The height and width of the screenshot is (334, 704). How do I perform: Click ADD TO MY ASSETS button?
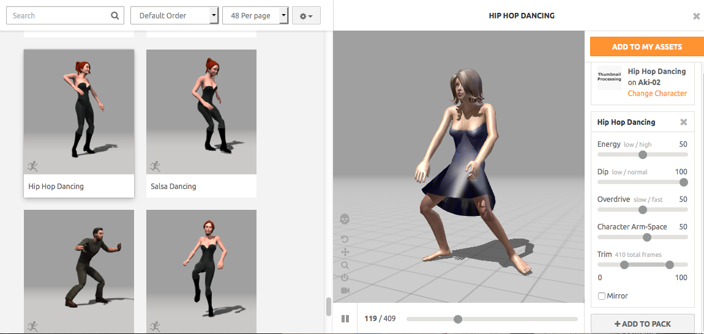(647, 46)
